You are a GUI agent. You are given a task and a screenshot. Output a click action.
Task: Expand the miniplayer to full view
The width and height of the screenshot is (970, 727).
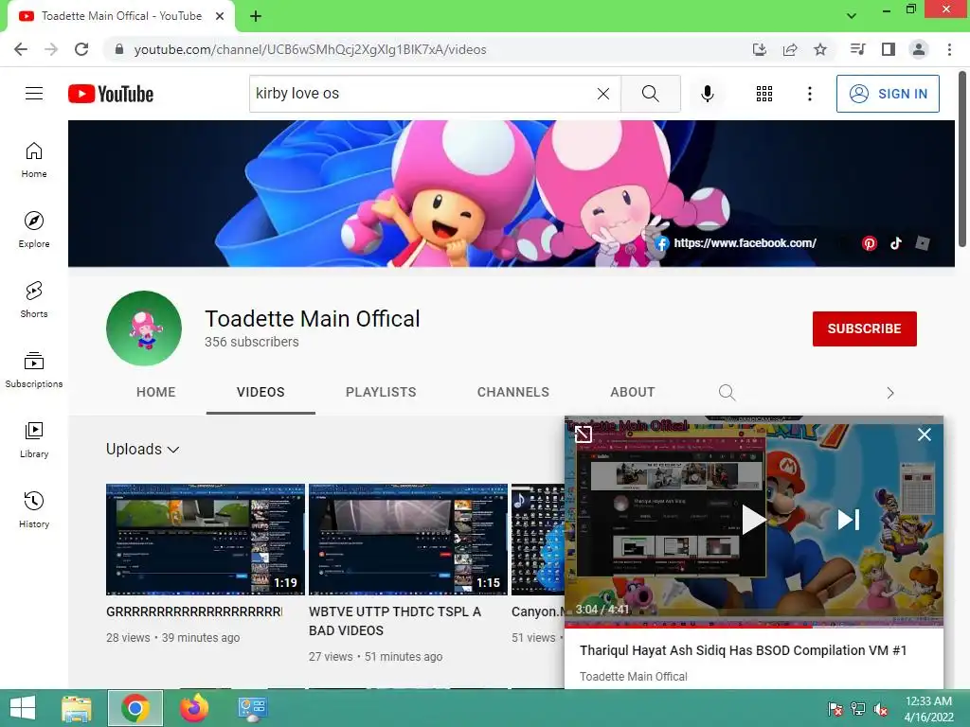pyautogui.click(x=583, y=434)
